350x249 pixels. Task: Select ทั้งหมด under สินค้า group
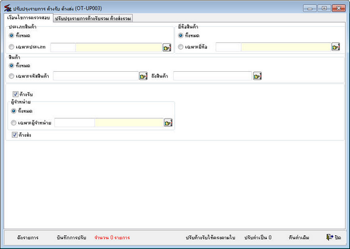tap(11, 66)
